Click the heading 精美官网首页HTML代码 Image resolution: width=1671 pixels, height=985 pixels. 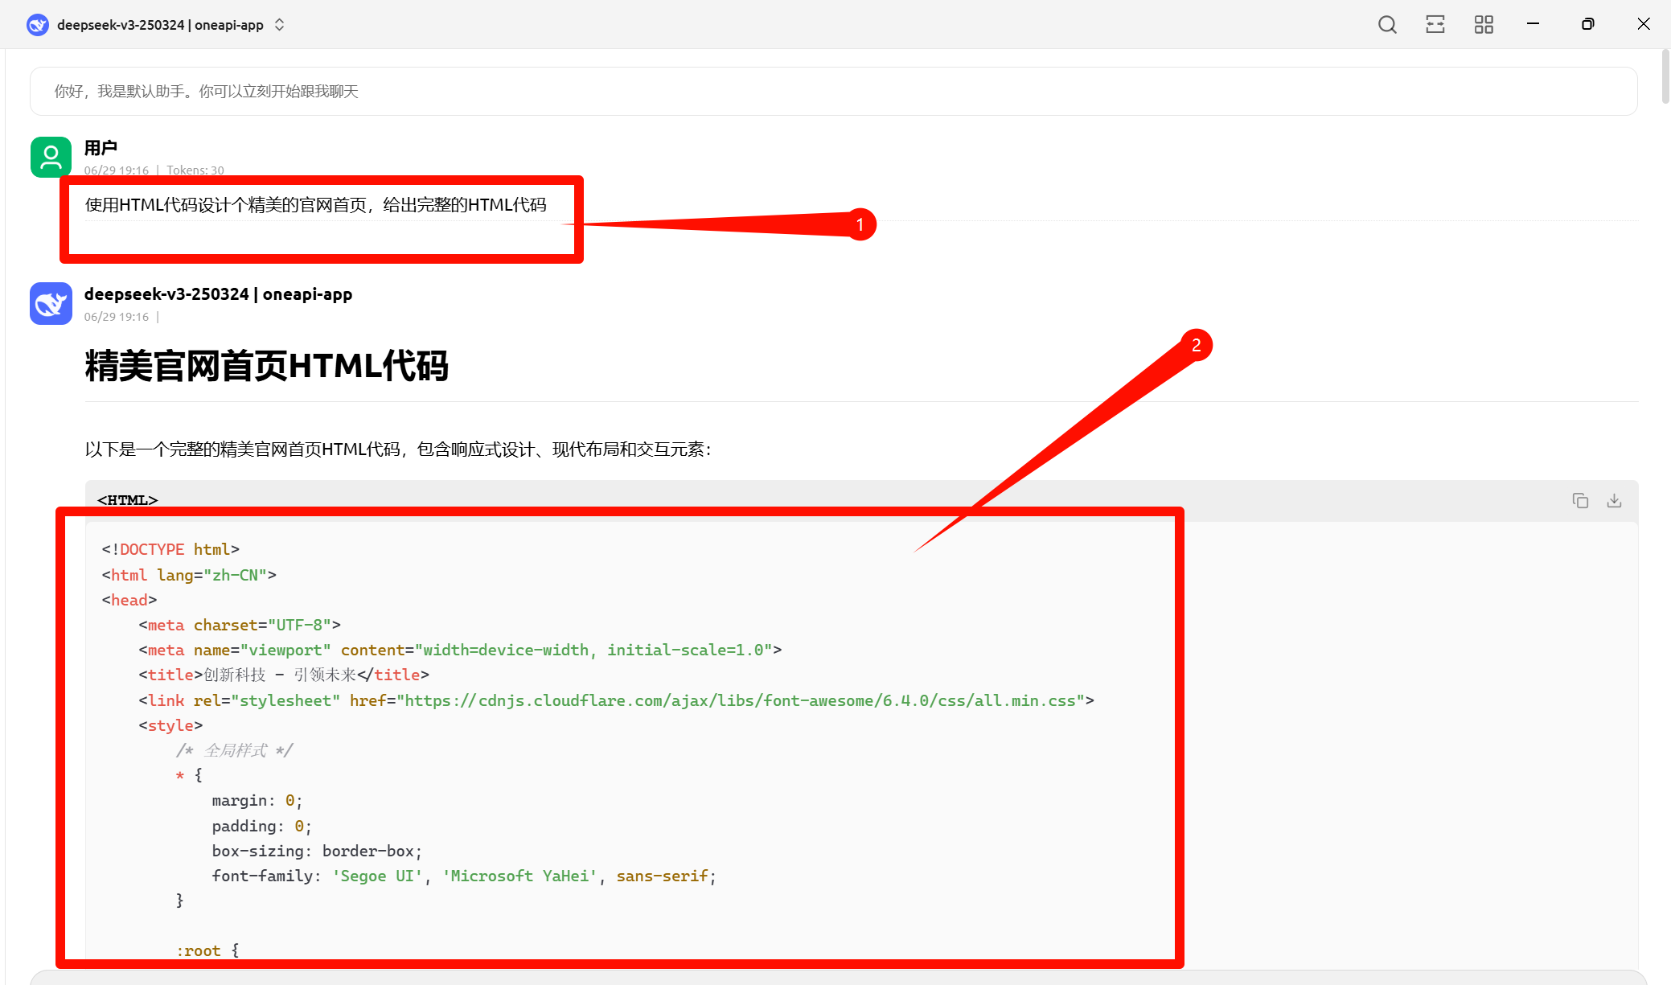(266, 366)
